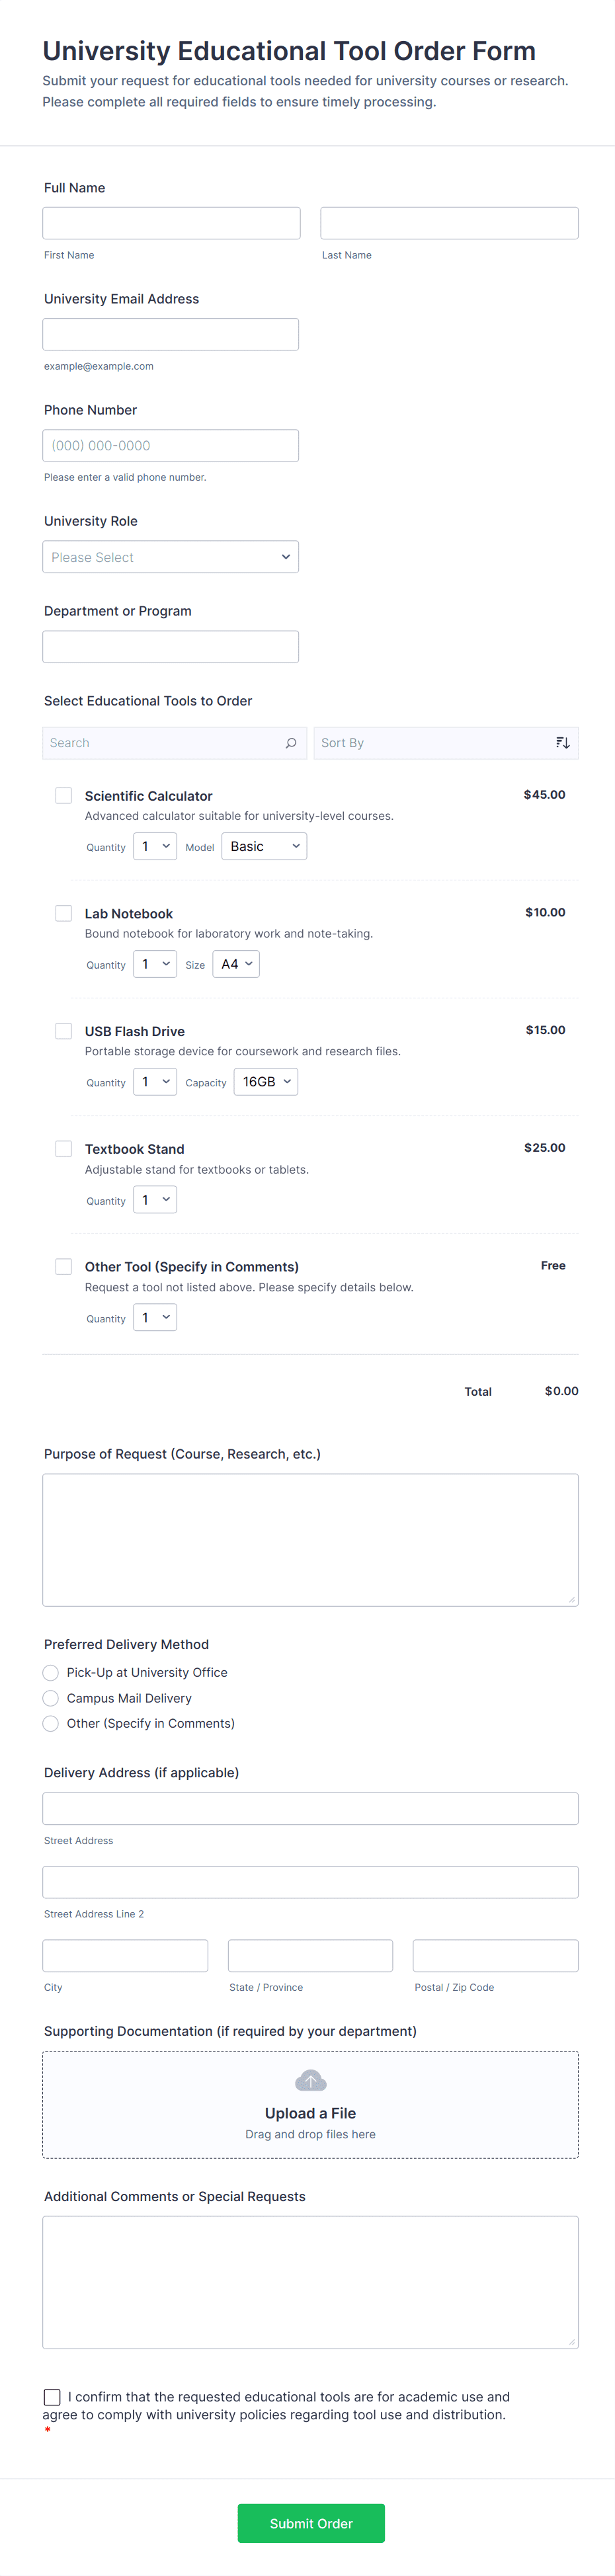Click the search magnifier icon
615x2576 pixels.
[291, 743]
